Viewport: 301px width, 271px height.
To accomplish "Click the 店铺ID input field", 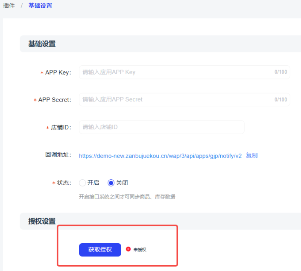I will click(161, 127).
